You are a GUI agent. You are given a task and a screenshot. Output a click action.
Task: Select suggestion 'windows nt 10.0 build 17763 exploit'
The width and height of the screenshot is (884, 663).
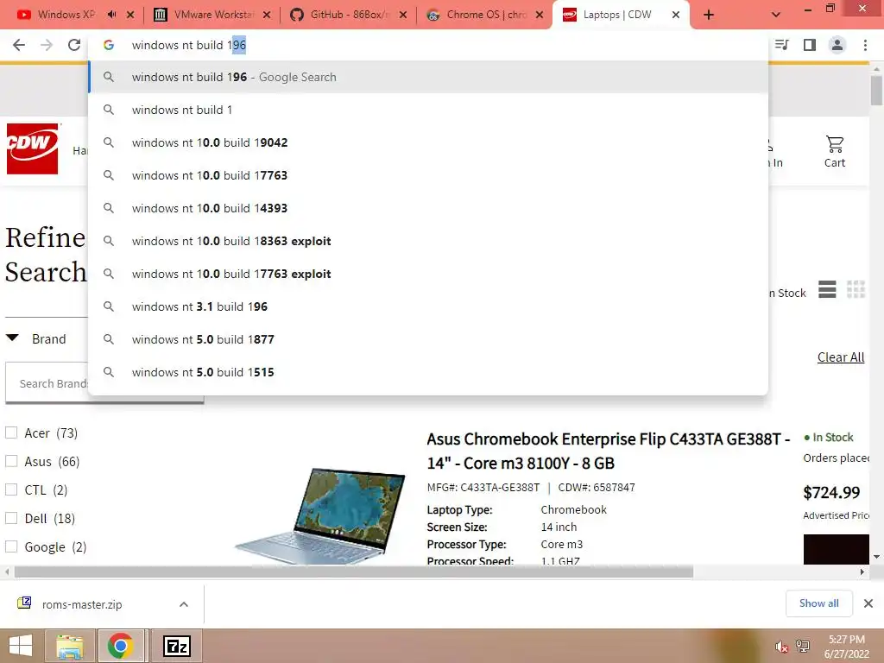click(x=428, y=274)
